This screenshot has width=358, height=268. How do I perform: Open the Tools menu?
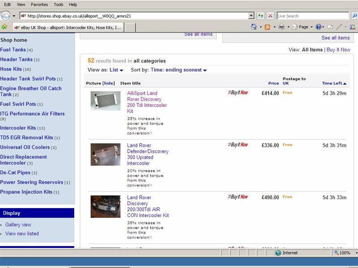coord(59,4)
